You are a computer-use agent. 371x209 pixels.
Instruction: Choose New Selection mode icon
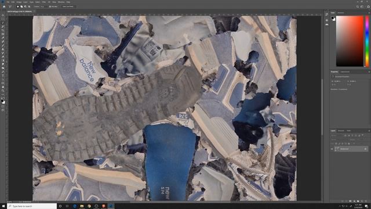pyautogui.click(x=18, y=6)
